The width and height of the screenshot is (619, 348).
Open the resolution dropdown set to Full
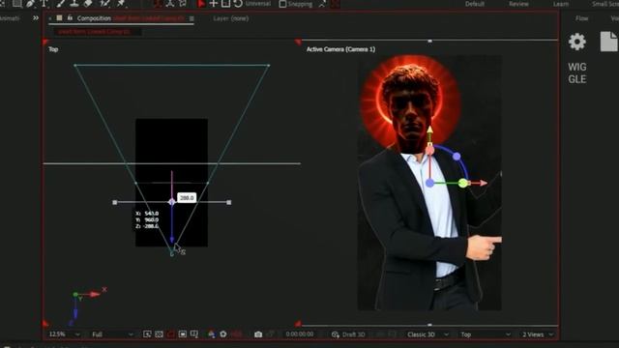112,334
